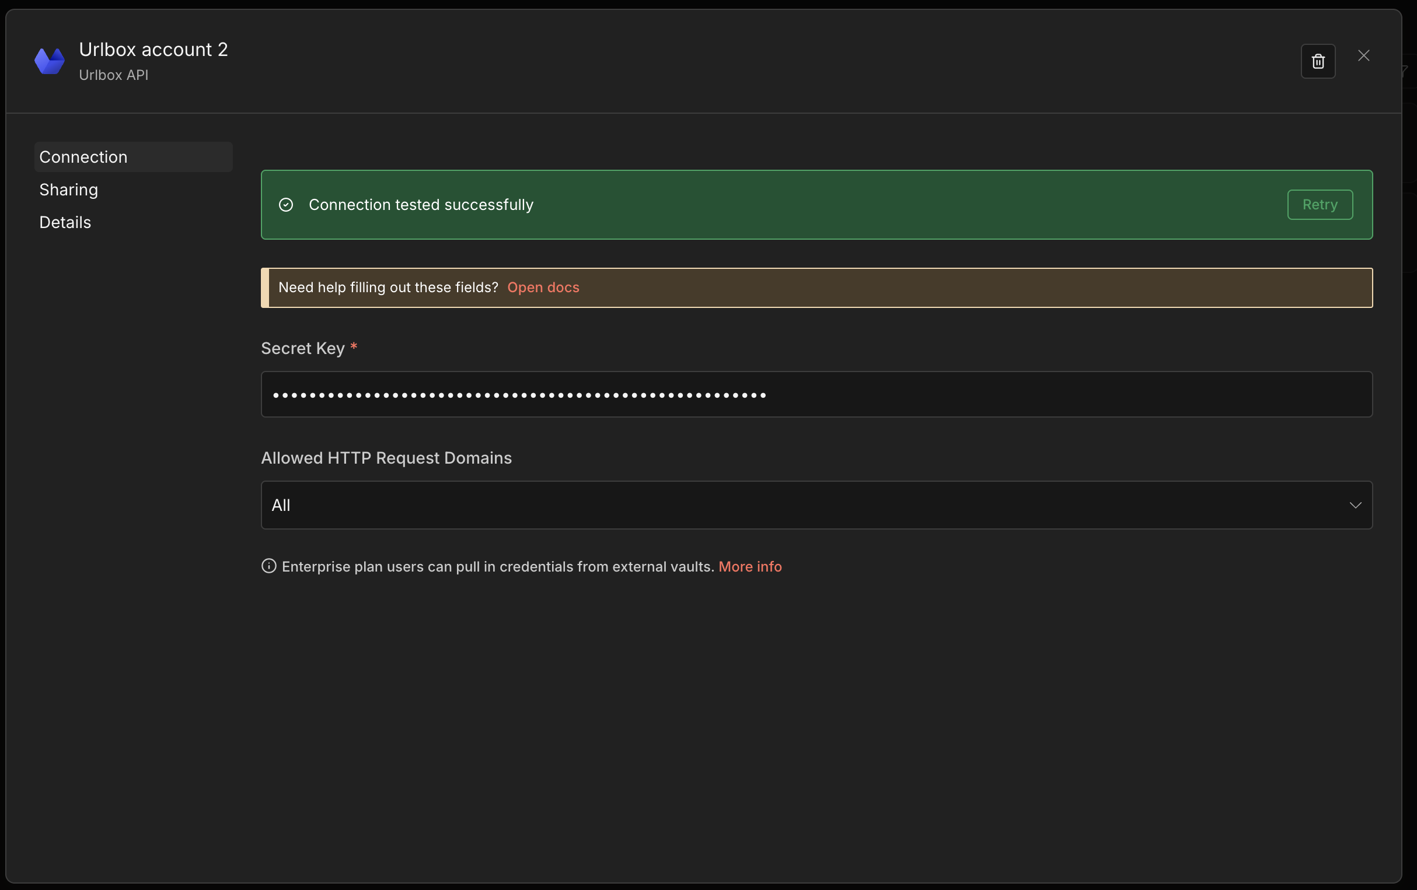Click the 'Connection tested successfully' message
Viewport: 1417px width, 890px height.
[421, 205]
